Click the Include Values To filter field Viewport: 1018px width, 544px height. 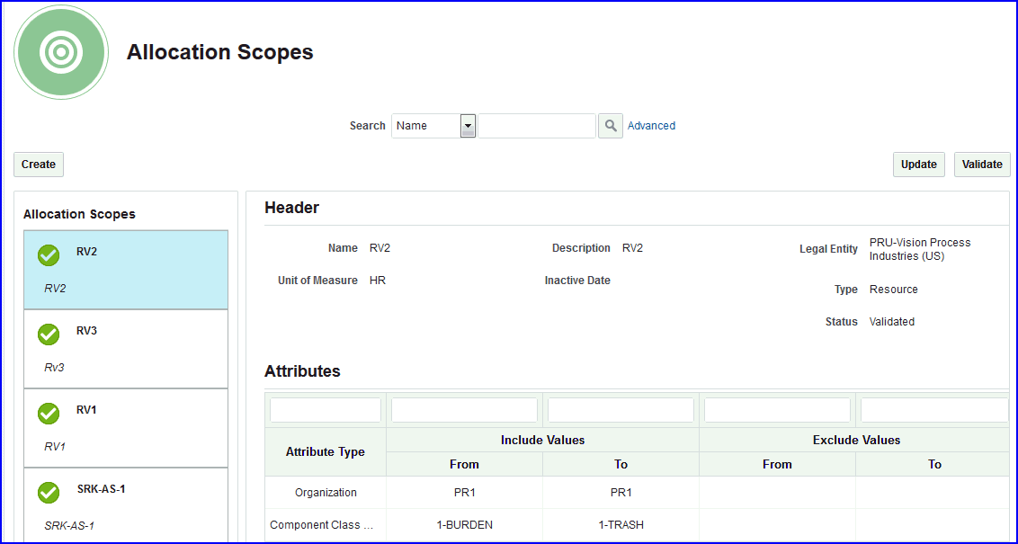tap(621, 410)
